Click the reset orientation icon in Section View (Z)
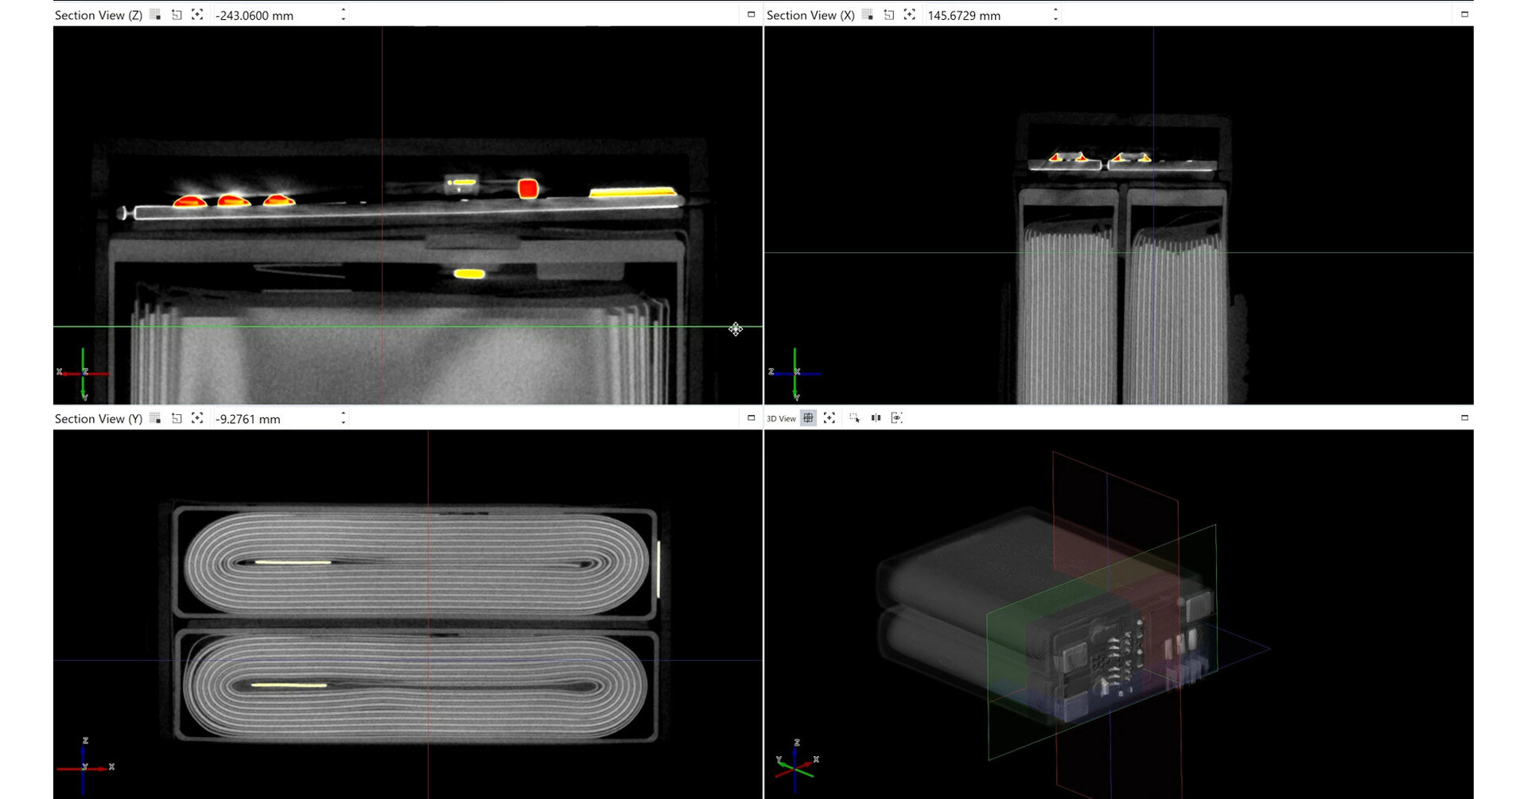The image size is (1527, 799). 177,14
